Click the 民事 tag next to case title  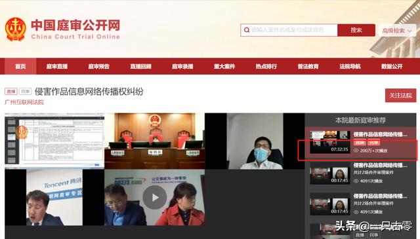(x=26, y=92)
